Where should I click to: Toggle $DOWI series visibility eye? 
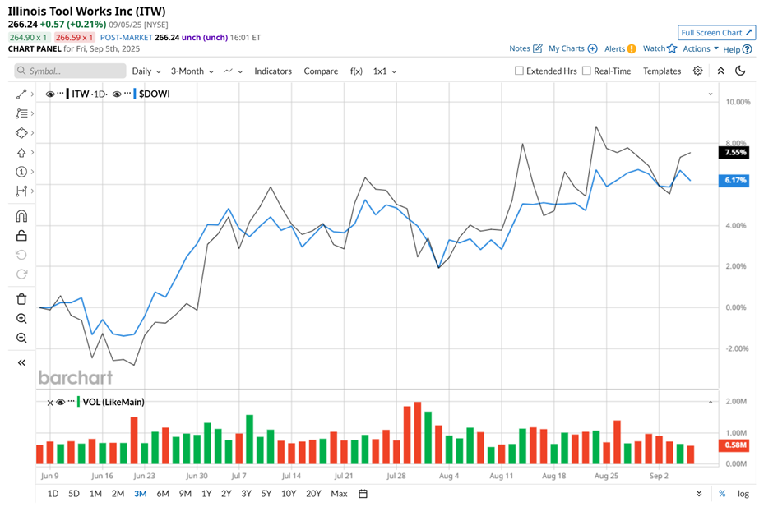(x=117, y=94)
